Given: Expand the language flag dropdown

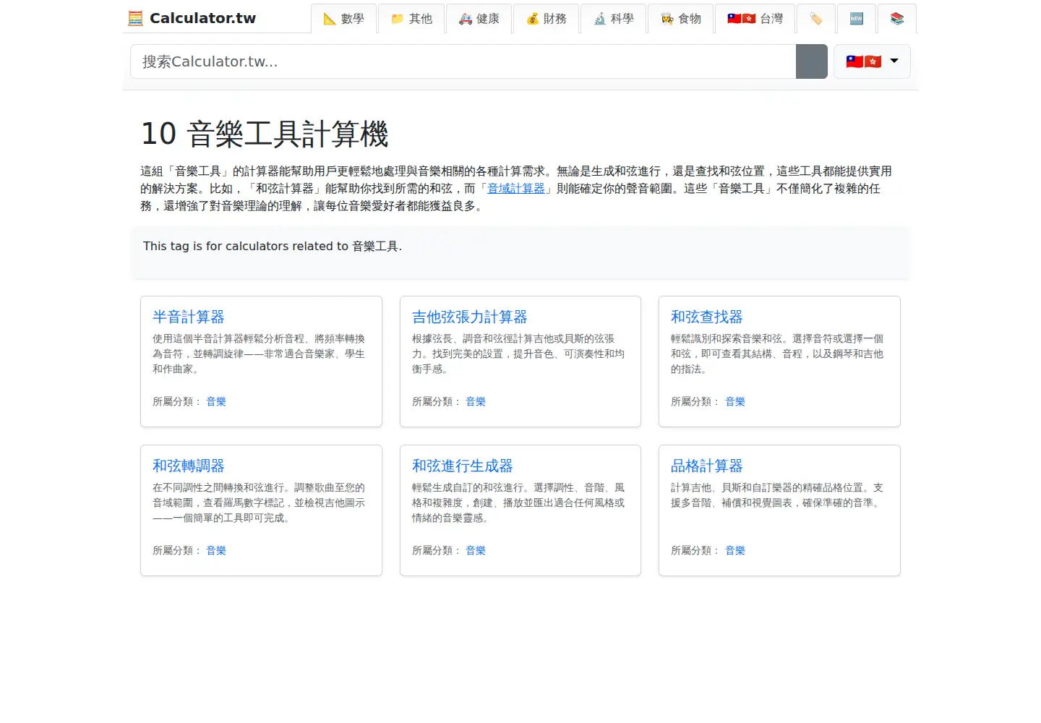Looking at the screenshot, I should [872, 61].
